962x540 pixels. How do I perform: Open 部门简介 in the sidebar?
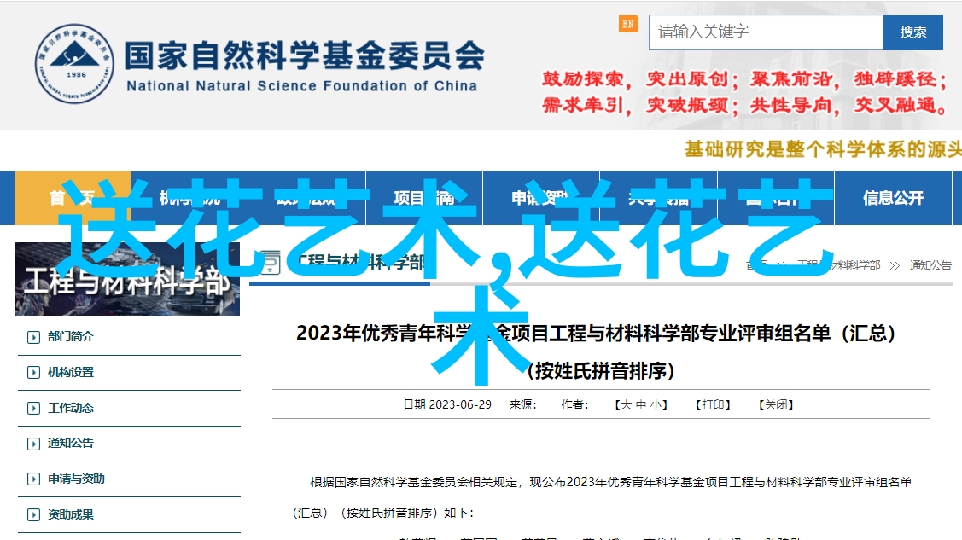point(71,336)
